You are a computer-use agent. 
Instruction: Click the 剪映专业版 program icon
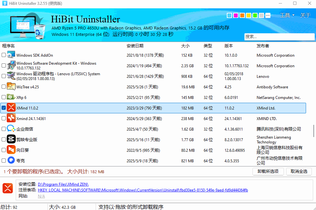11,139
